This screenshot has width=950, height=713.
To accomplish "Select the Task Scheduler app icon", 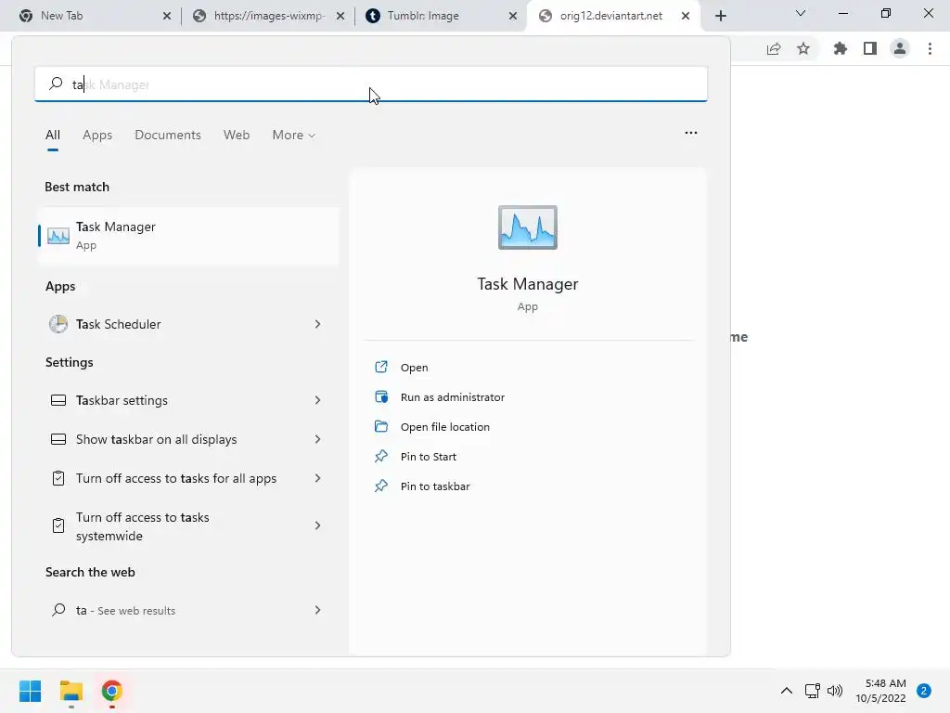I will pyautogui.click(x=58, y=324).
